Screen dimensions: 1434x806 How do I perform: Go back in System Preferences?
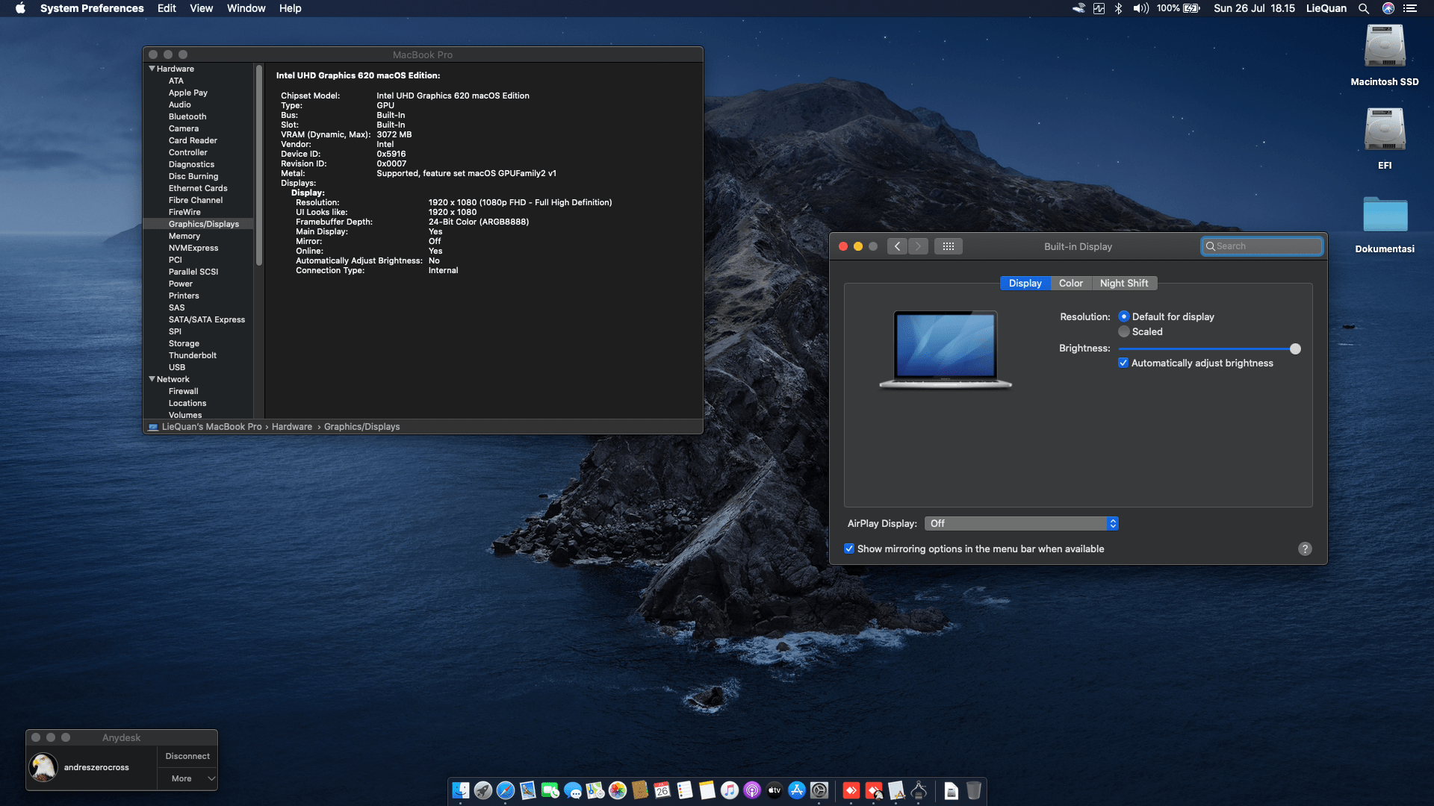coord(897,246)
